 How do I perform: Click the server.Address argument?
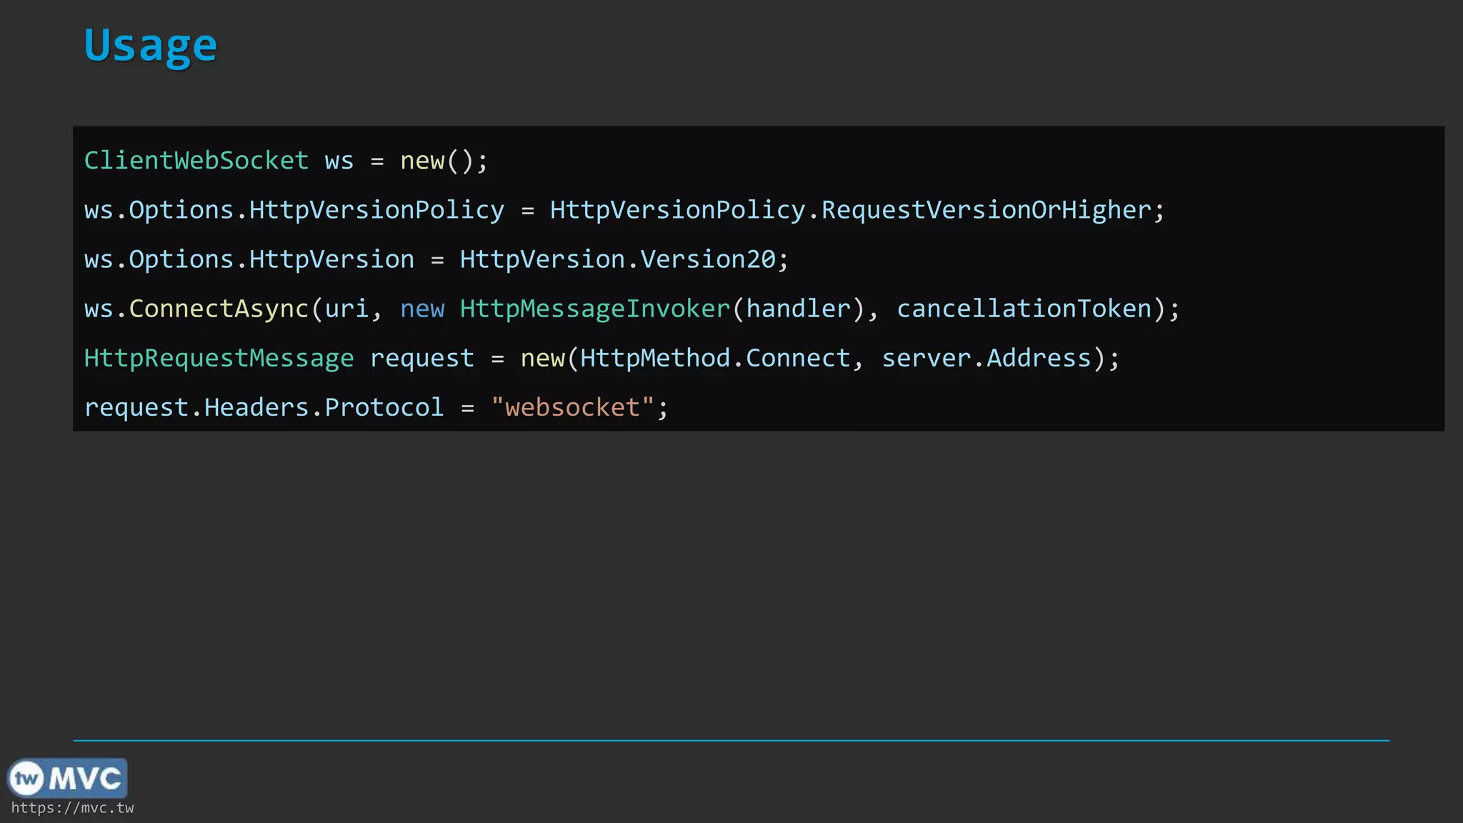click(x=986, y=358)
